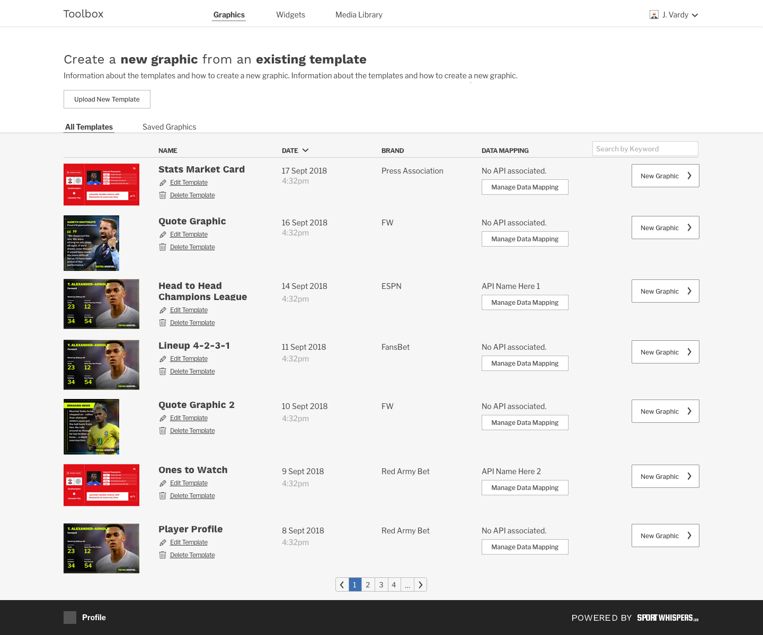Click Upload New Template button

point(107,99)
